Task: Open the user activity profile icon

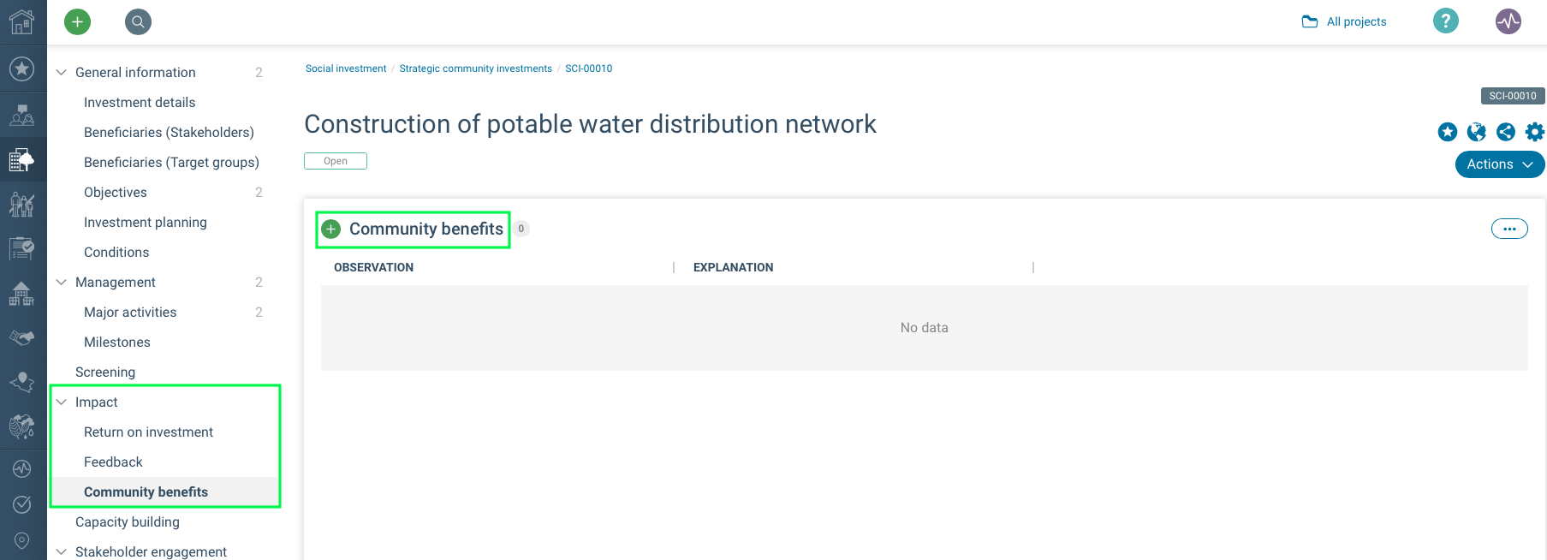Action: click(1508, 21)
